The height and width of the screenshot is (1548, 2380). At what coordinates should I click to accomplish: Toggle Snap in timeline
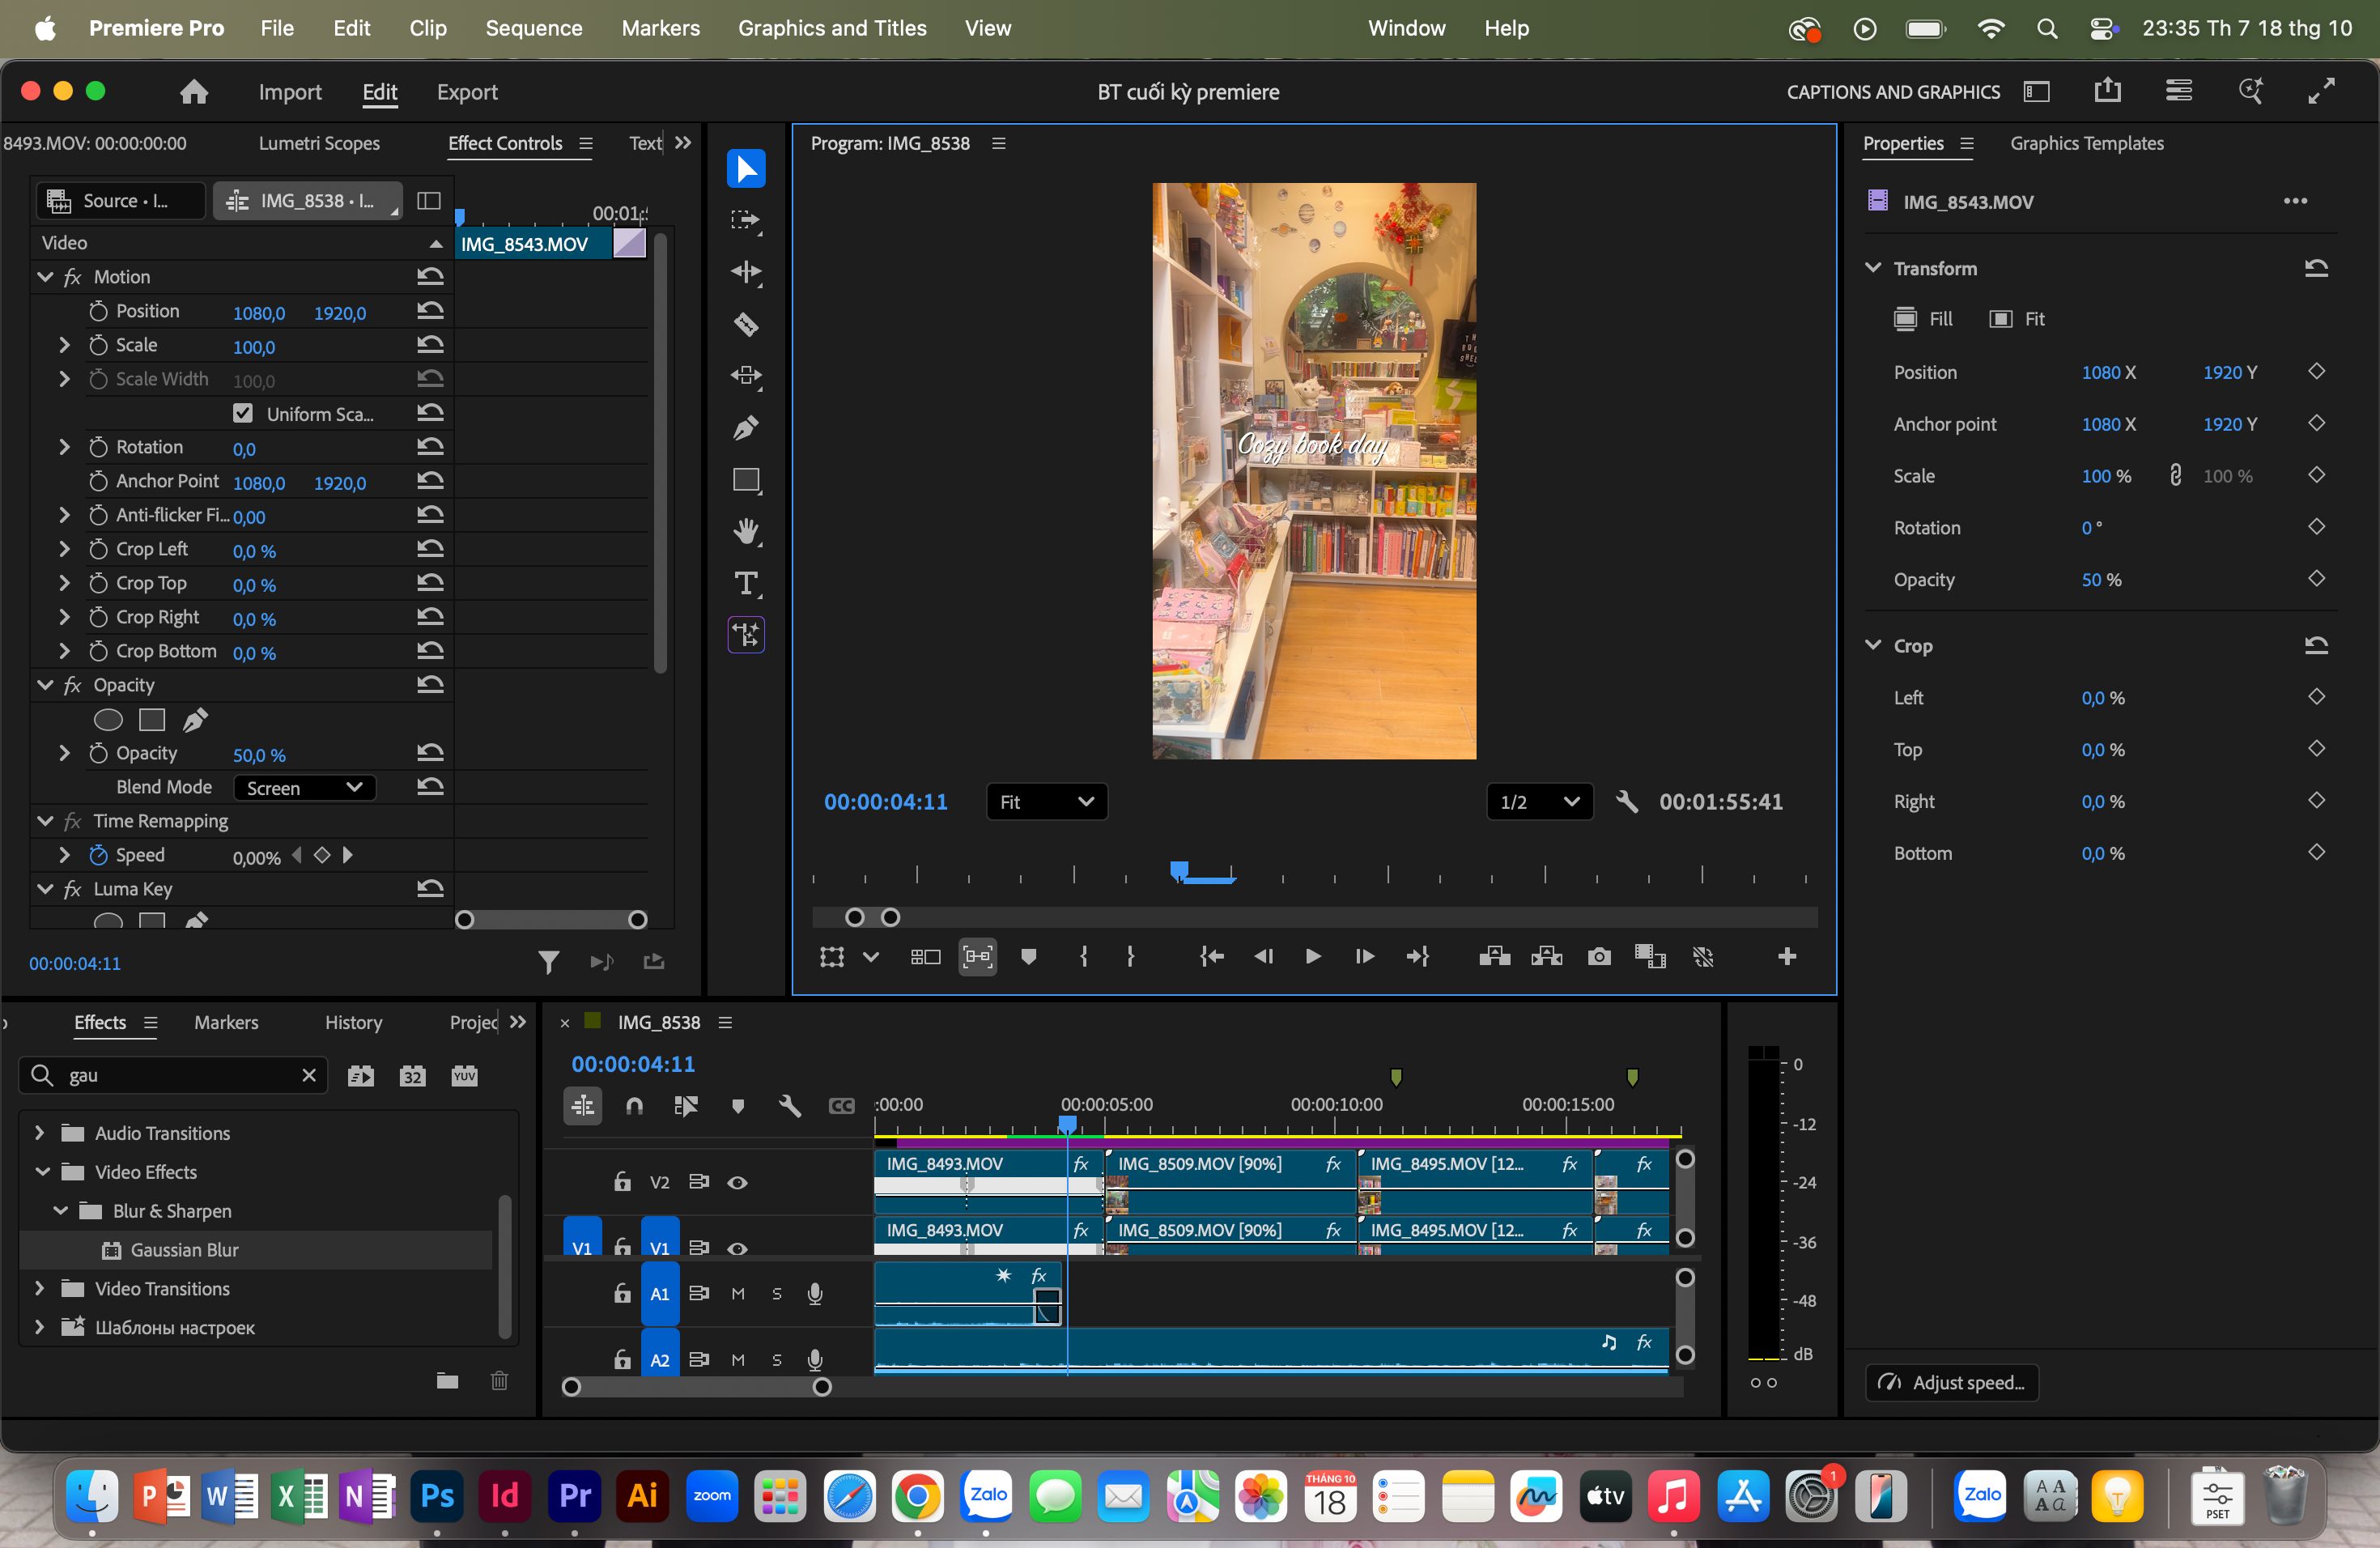pos(634,1106)
